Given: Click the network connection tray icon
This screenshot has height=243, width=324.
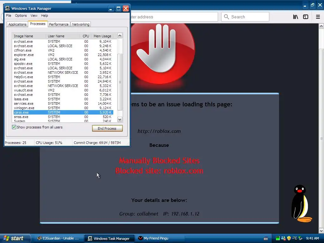Looking at the screenshot, I should click(x=295, y=238).
